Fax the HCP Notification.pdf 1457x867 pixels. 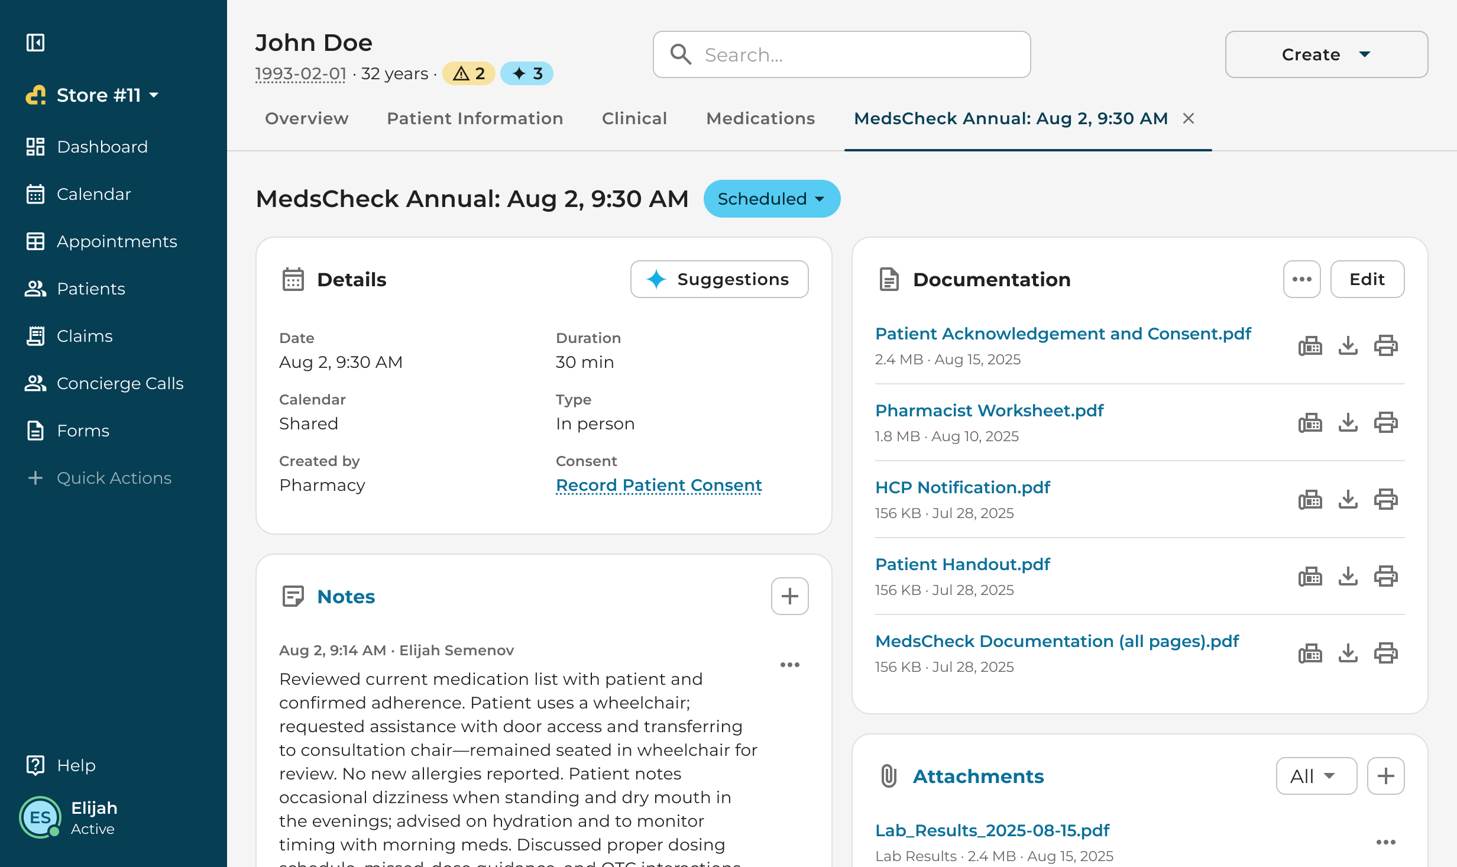click(x=1310, y=499)
